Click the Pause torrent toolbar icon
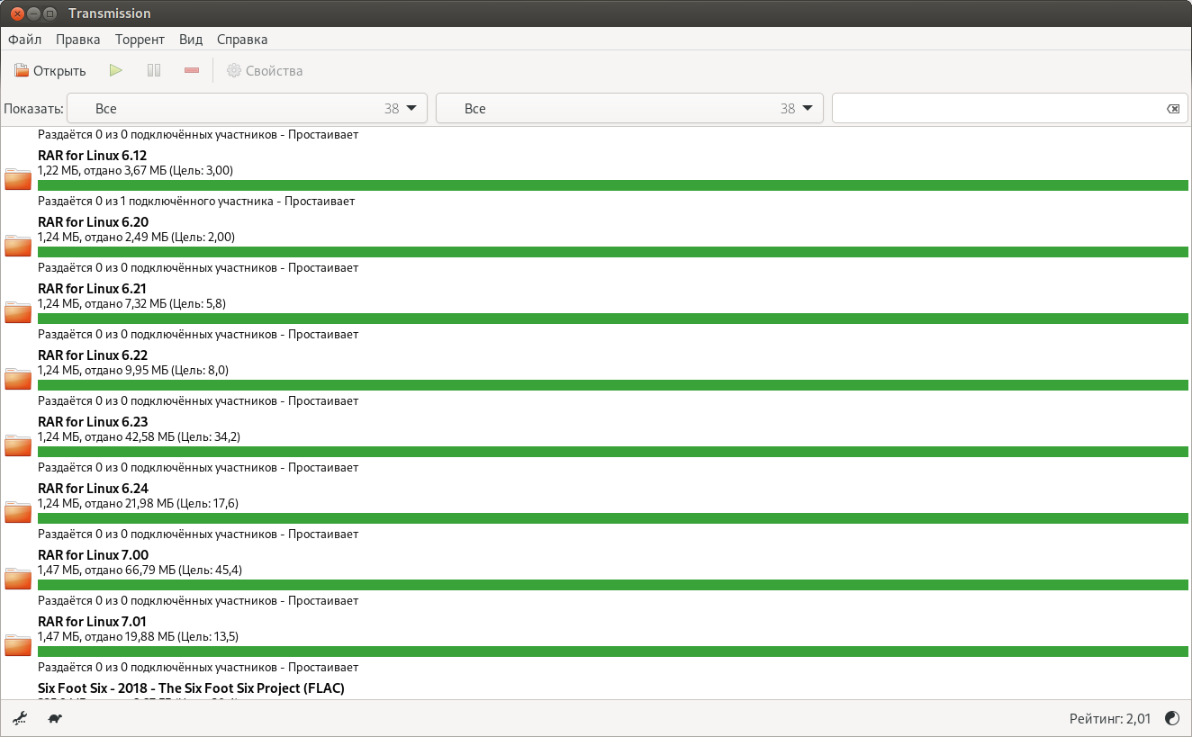 pos(154,70)
